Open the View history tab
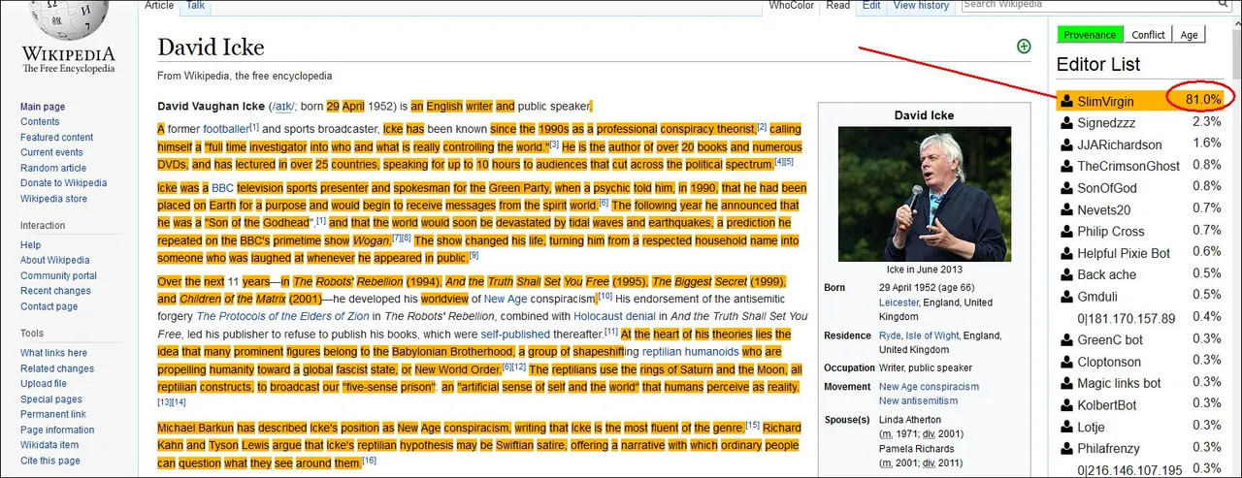This screenshot has width=1242, height=478. pyautogui.click(x=921, y=6)
